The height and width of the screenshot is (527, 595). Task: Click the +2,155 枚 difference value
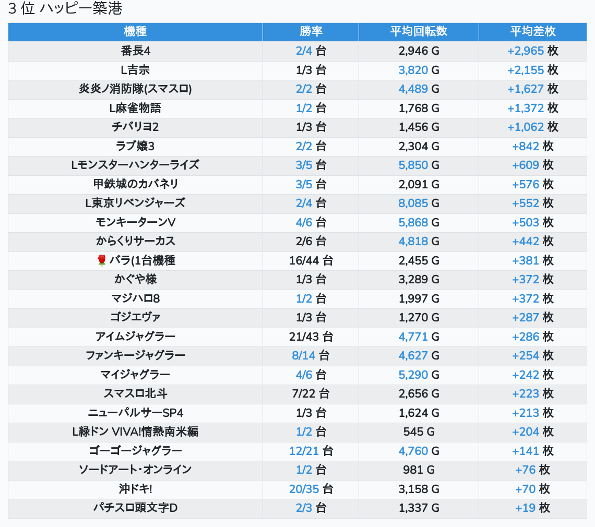coord(533,70)
